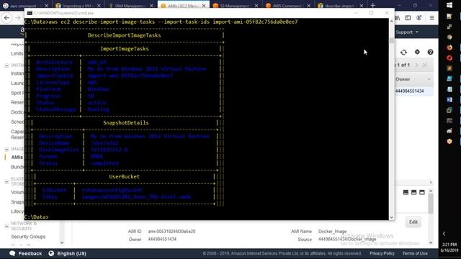This screenshot has width=461, height=259.
Task: Change language via English (US) link
Action: [71, 253]
